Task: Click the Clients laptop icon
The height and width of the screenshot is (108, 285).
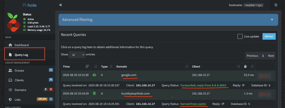Action: [10, 80]
